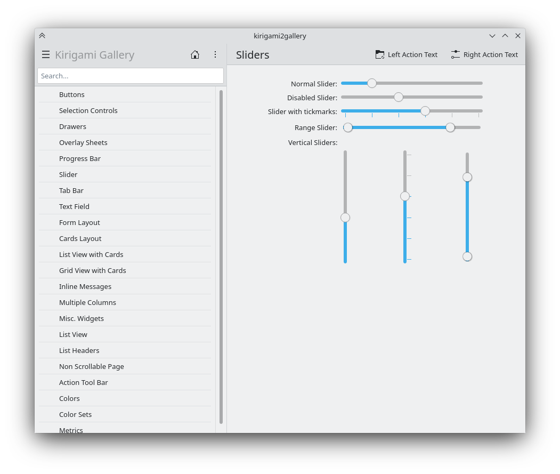The width and height of the screenshot is (560, 474).
Task: Click the Normal Slider handle
Action: point(372,83)
